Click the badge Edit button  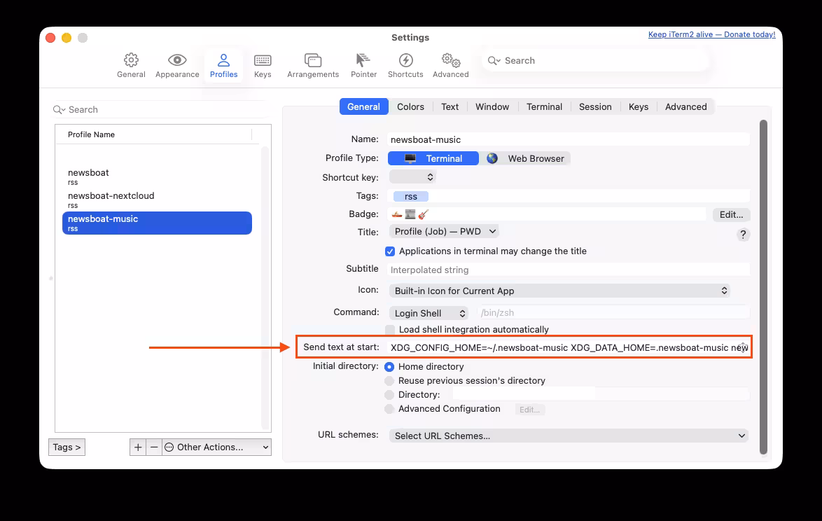pos(731,214)
